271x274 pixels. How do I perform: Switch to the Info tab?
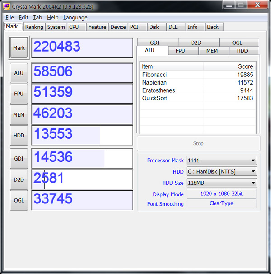tap(195, 27)
